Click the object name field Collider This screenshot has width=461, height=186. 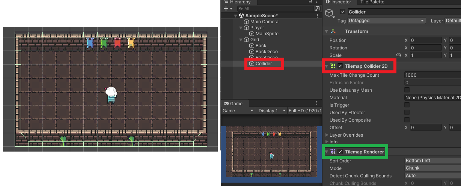404,12
